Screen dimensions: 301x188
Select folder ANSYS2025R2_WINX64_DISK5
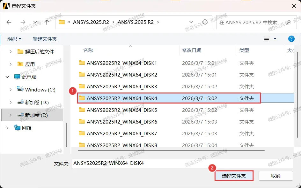tap(122, 110)
